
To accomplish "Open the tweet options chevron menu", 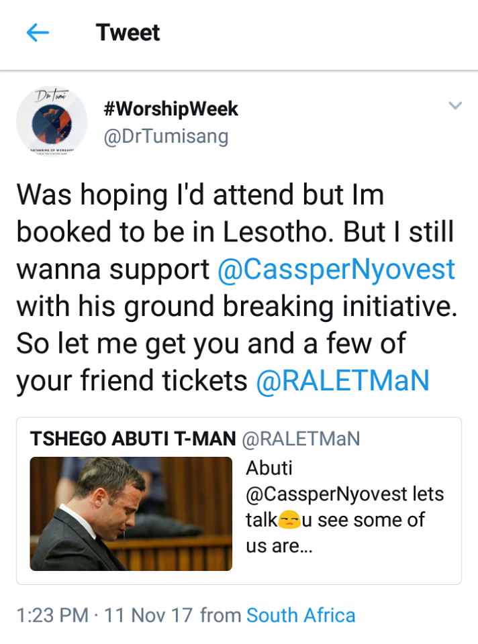I will click(455, 105).
